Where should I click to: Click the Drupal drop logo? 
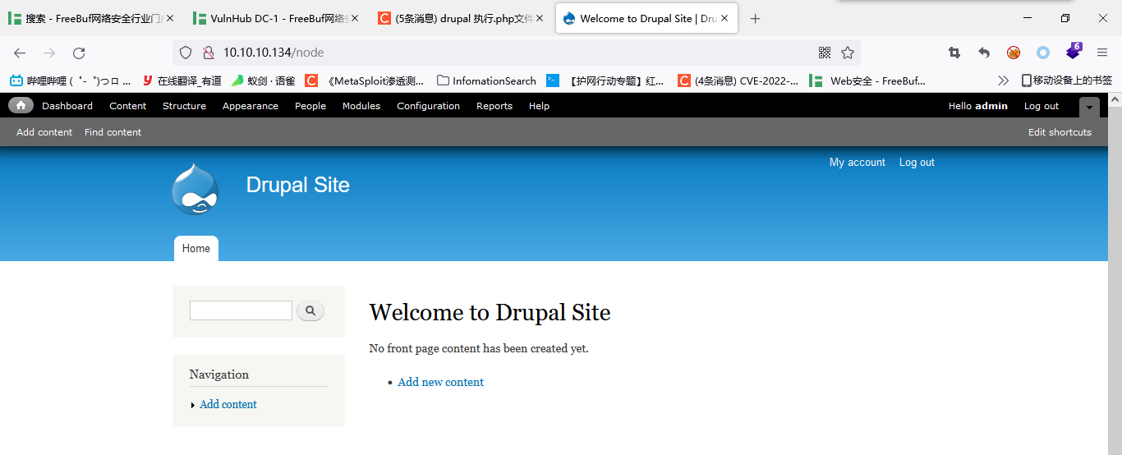pyautogui.click(x=195, y=189)
